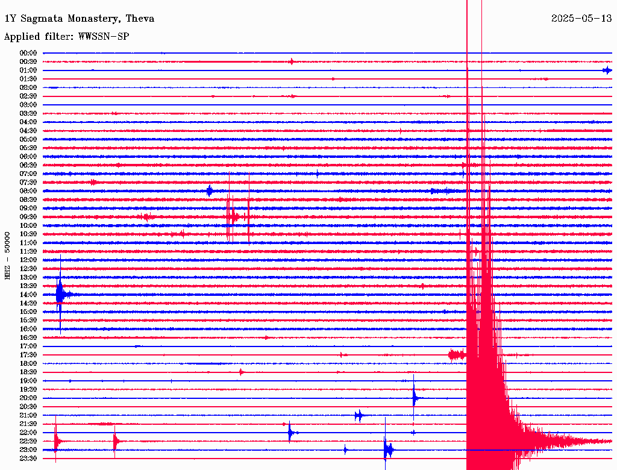Click the 22:00 time label
Viewport: 617px width, 470px height.
coord(28,433)
